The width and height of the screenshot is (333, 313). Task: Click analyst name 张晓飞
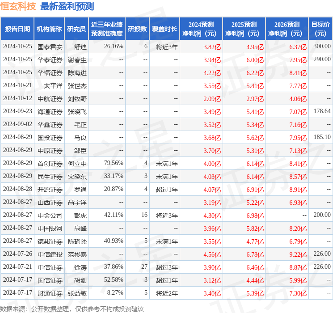77,112
